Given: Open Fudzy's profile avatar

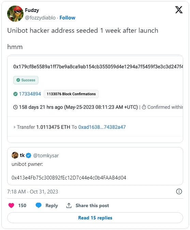Looking at the screenshot, I should coord(15,14).
